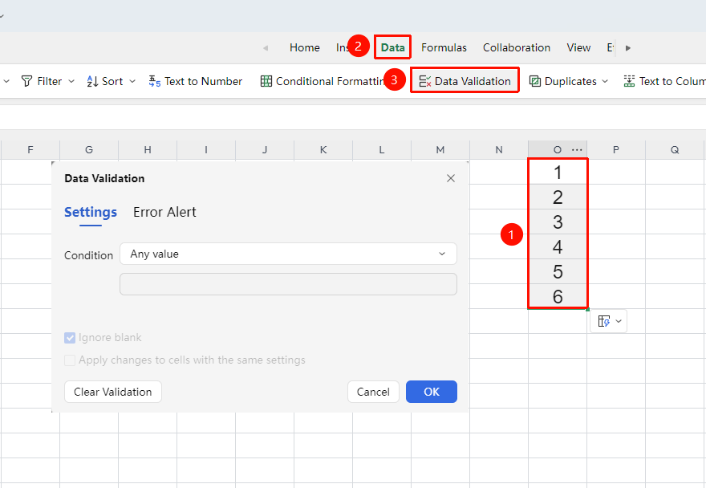Click the right tab-scroll arrow after View
Screen dimensions: 706x488
[x=628, y=48]
